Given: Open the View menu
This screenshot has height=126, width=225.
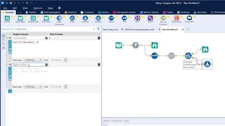Looking at the screenshot, I should 25,8.
